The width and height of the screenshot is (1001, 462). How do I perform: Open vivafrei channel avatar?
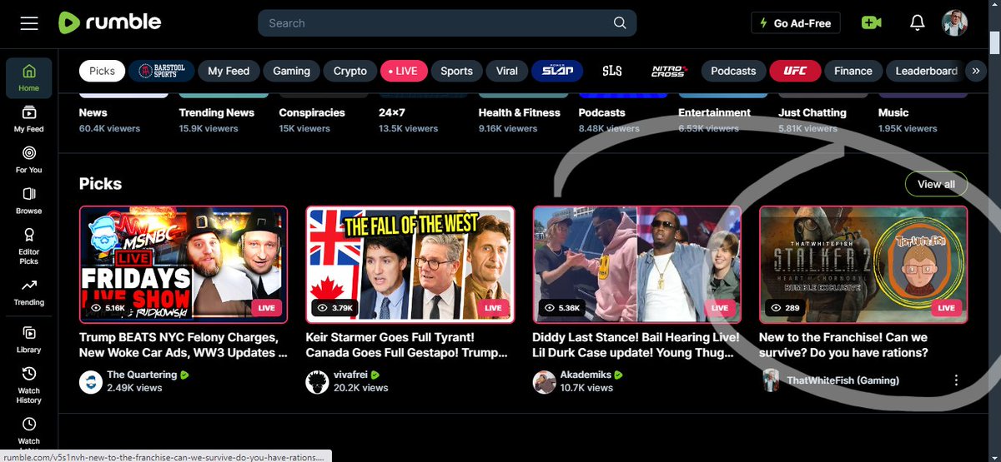[317, 381]
